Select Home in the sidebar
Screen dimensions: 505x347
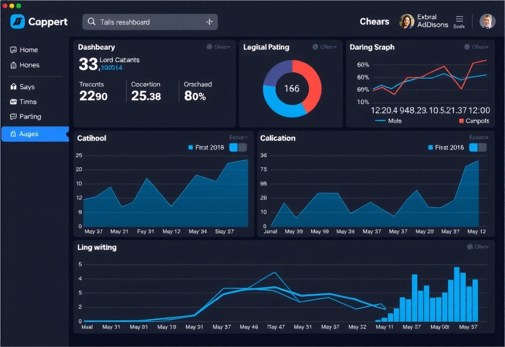pos(28,49)
